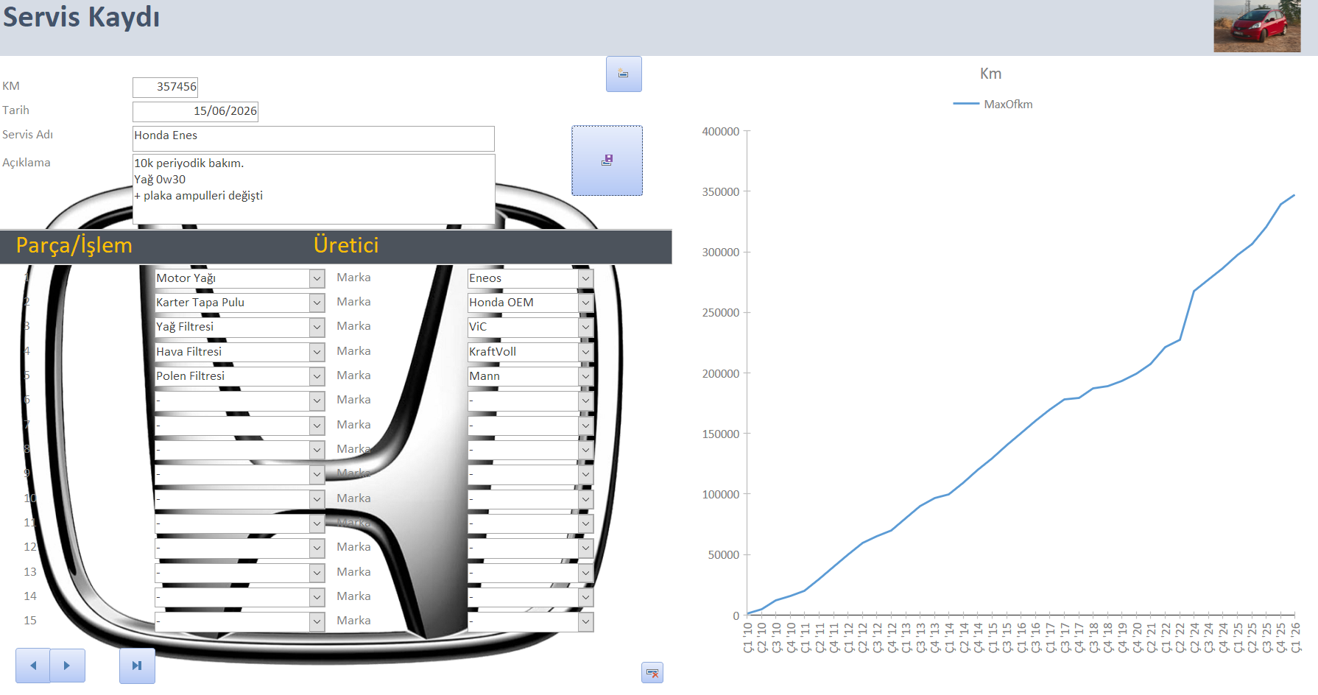Click the 300000 y-axis label
This screenshot has height=695, width=1318.
[721, 253]
